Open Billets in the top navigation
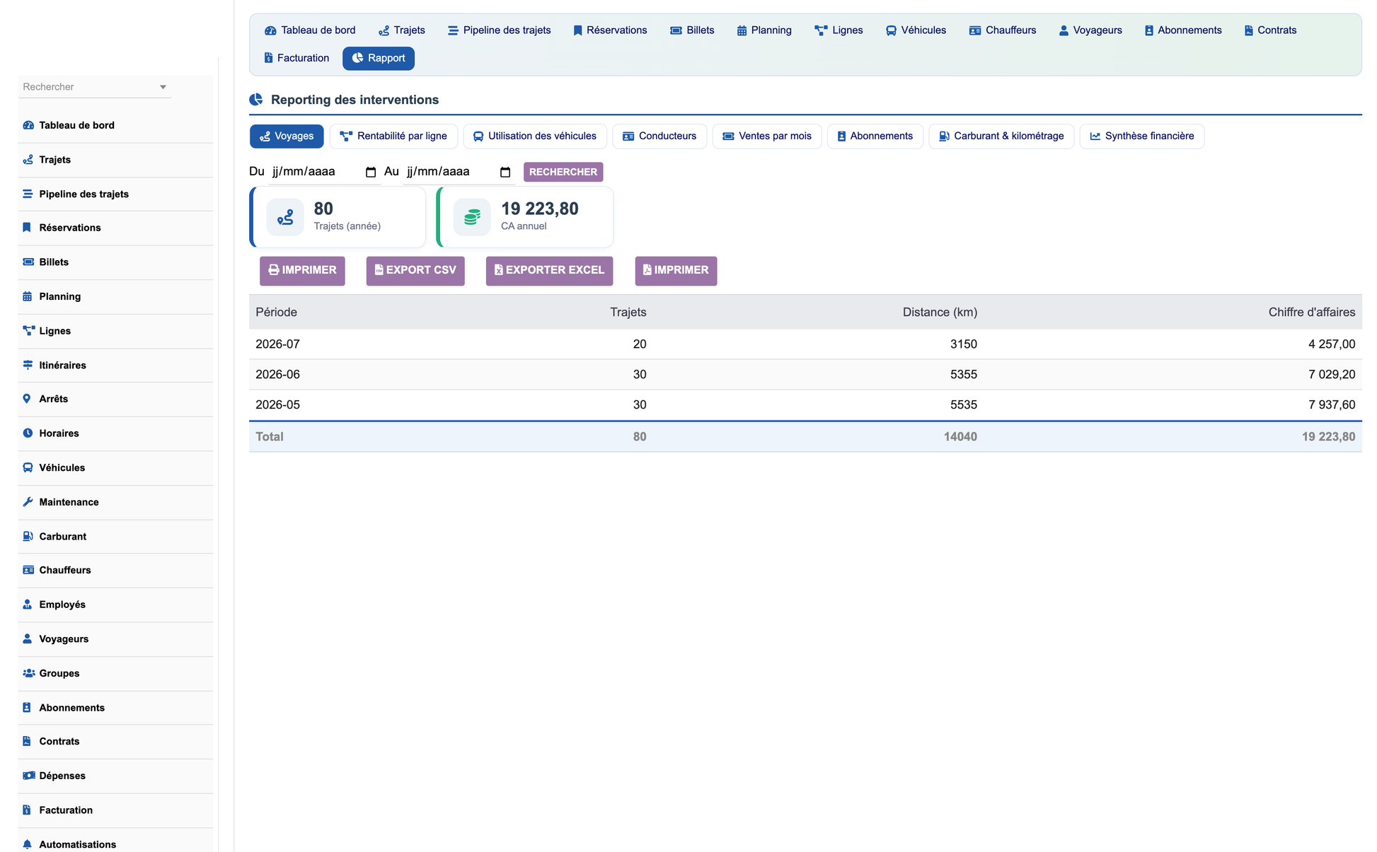Image resolution: width=1377 pixels, height=852 pixels. [x=693, y=30]
